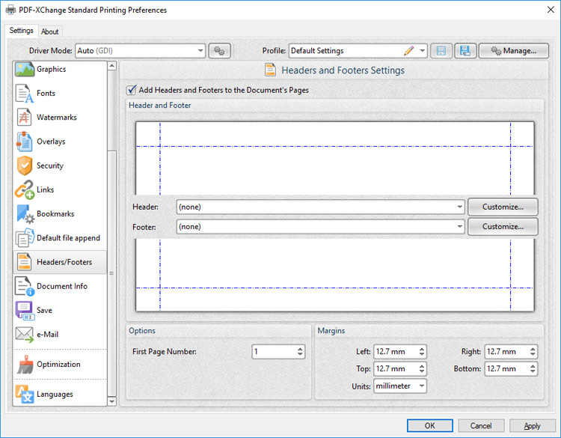Viewport: 561px width, 438px height.
Task: Open the Save settings category
Action: 60,310
